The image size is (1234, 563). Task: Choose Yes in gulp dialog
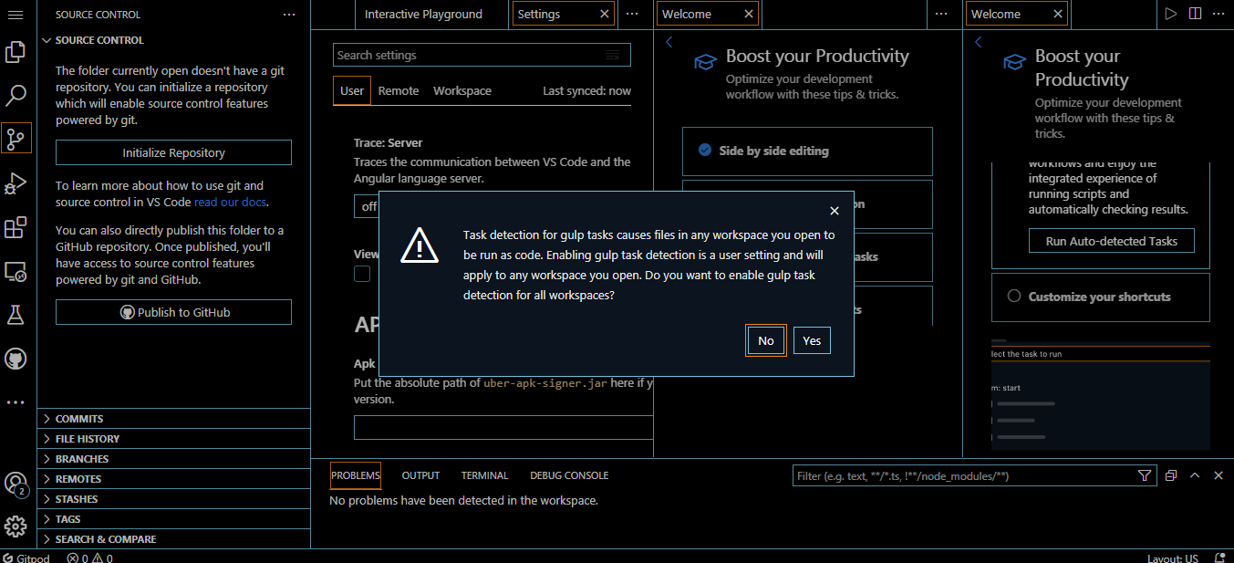pyautogui.click(x=812, y=340)
